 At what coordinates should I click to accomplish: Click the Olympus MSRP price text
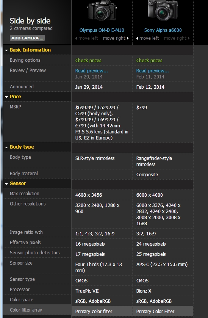[102, 122]
